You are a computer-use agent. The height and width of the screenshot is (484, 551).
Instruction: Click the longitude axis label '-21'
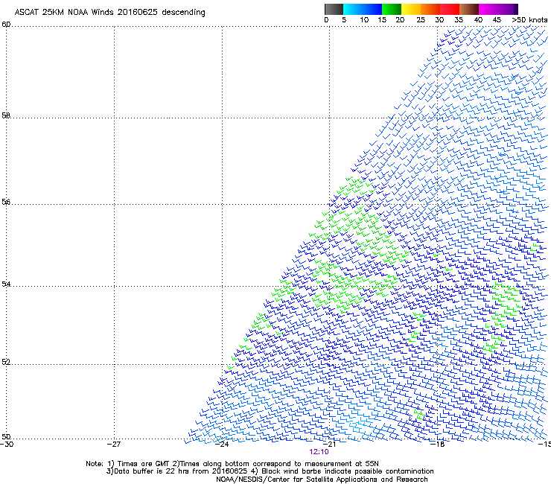point(330,445)
